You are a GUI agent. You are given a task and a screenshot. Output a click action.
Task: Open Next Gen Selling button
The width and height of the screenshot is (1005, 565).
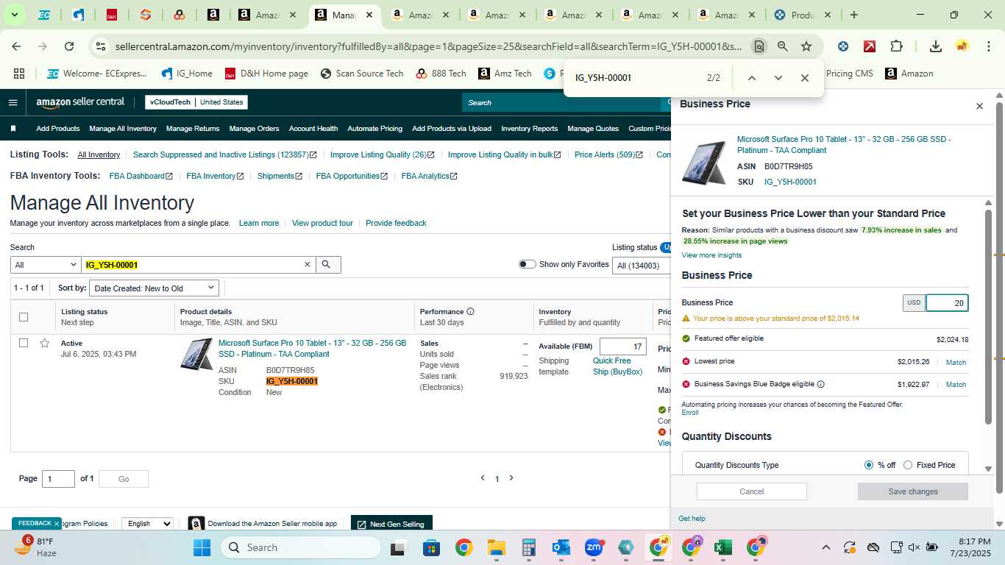[x=391, y=524]
